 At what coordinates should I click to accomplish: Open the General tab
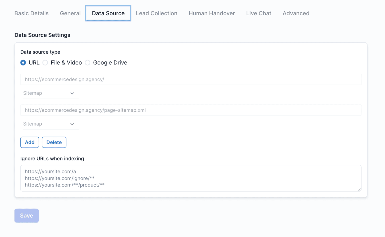coord(70,13)
